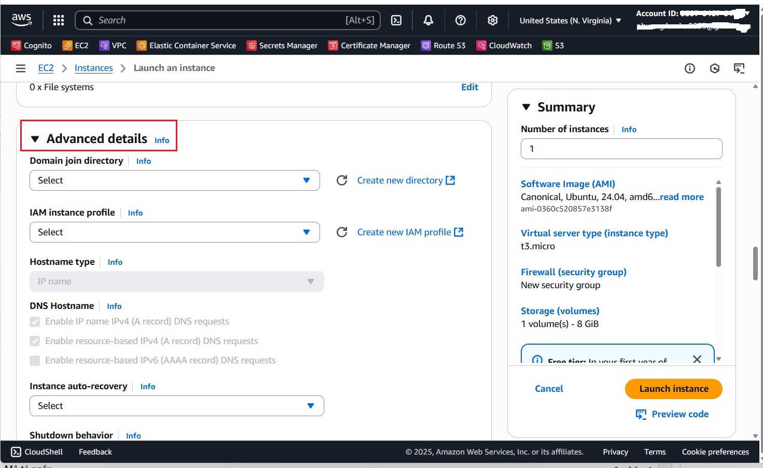Click the refresh icon beside the directory dropdown
This screenshot has height=468, width=763.
click(342, 180)
